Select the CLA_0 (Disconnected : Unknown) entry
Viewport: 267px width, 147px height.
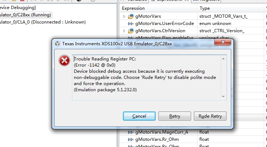pos(43,22)
